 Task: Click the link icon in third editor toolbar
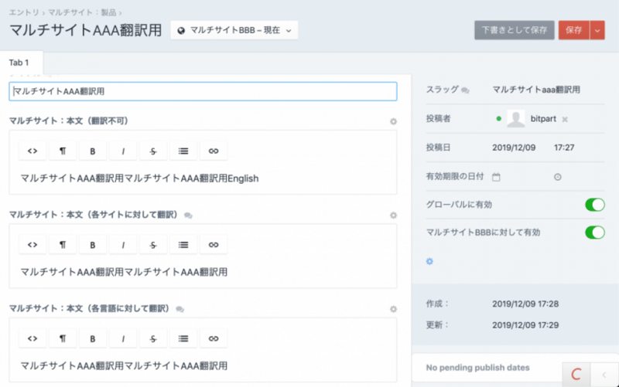click(214, 338)
